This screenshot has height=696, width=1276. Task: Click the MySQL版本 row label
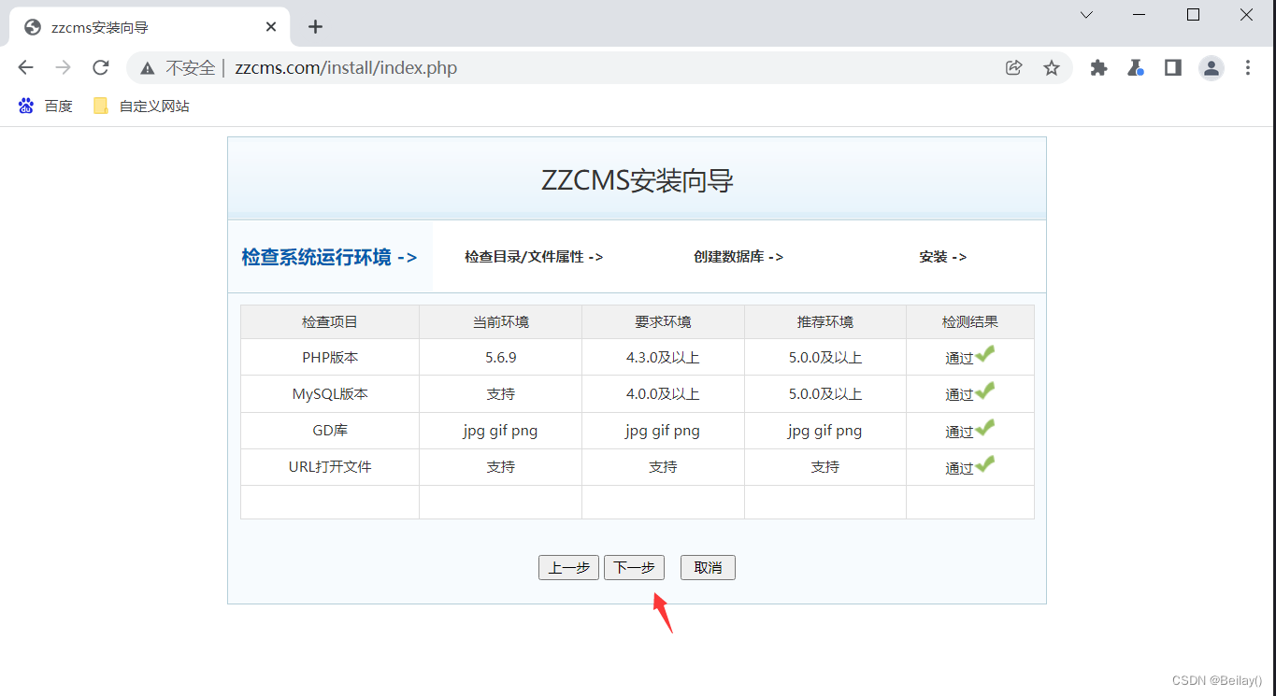330,394
